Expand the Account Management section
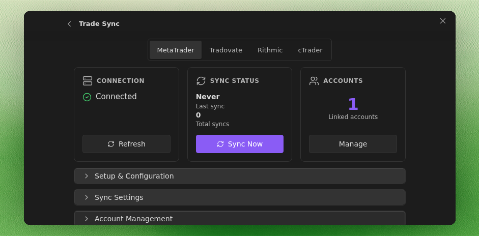 (x=239, y=218)
